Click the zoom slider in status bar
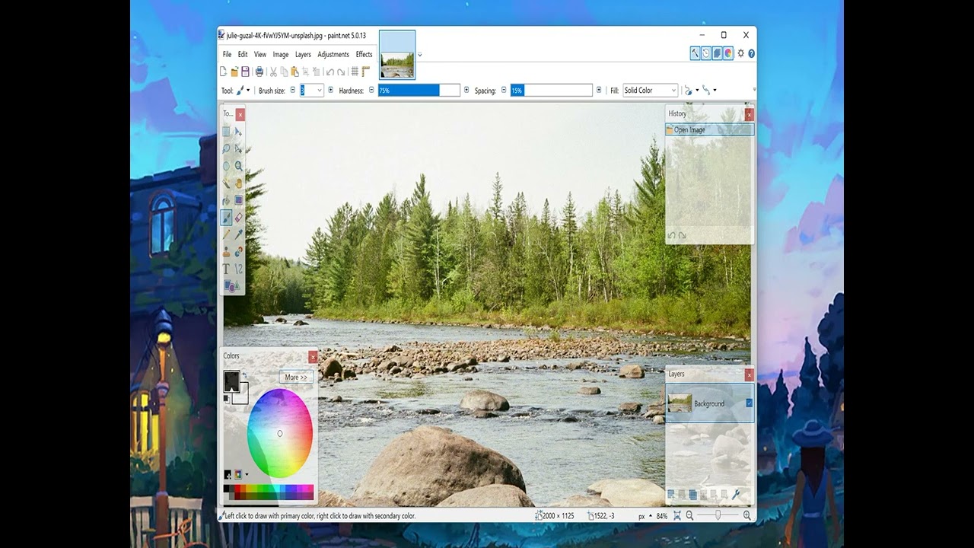The image size is (974, 548). click(x=718, y=515)
